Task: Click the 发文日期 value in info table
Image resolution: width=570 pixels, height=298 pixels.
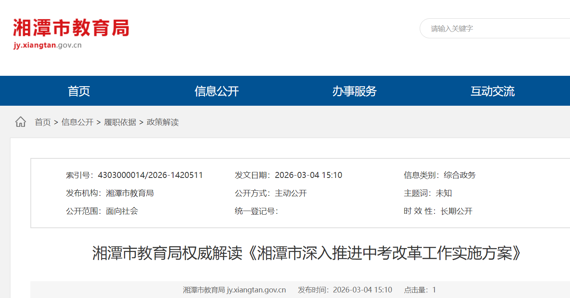Action: tap(308, 175)
